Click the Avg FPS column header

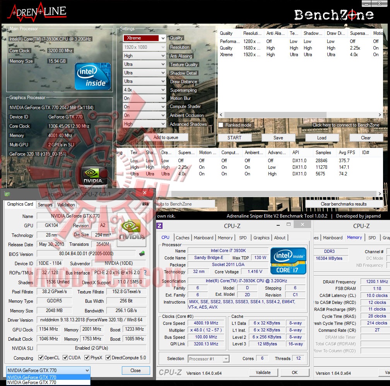347,153
